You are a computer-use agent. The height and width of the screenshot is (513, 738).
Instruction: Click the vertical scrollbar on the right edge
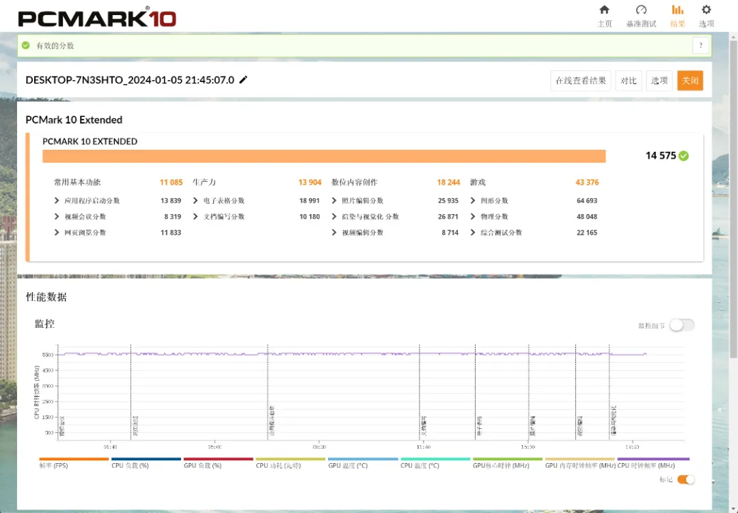tap(733, 198)
